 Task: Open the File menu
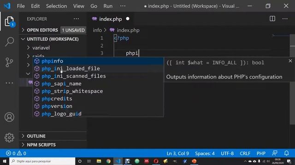pos(21,6)
